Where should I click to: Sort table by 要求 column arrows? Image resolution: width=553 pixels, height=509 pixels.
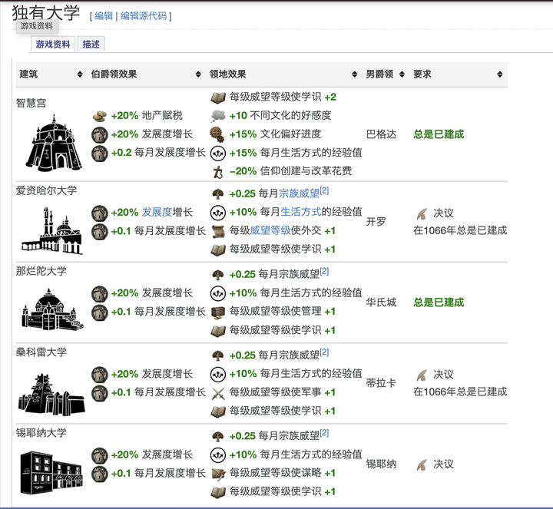(x=500, y=74)
